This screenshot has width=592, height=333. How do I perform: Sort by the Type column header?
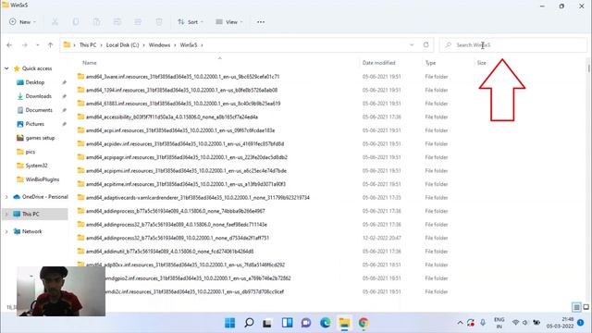[430, 63]
